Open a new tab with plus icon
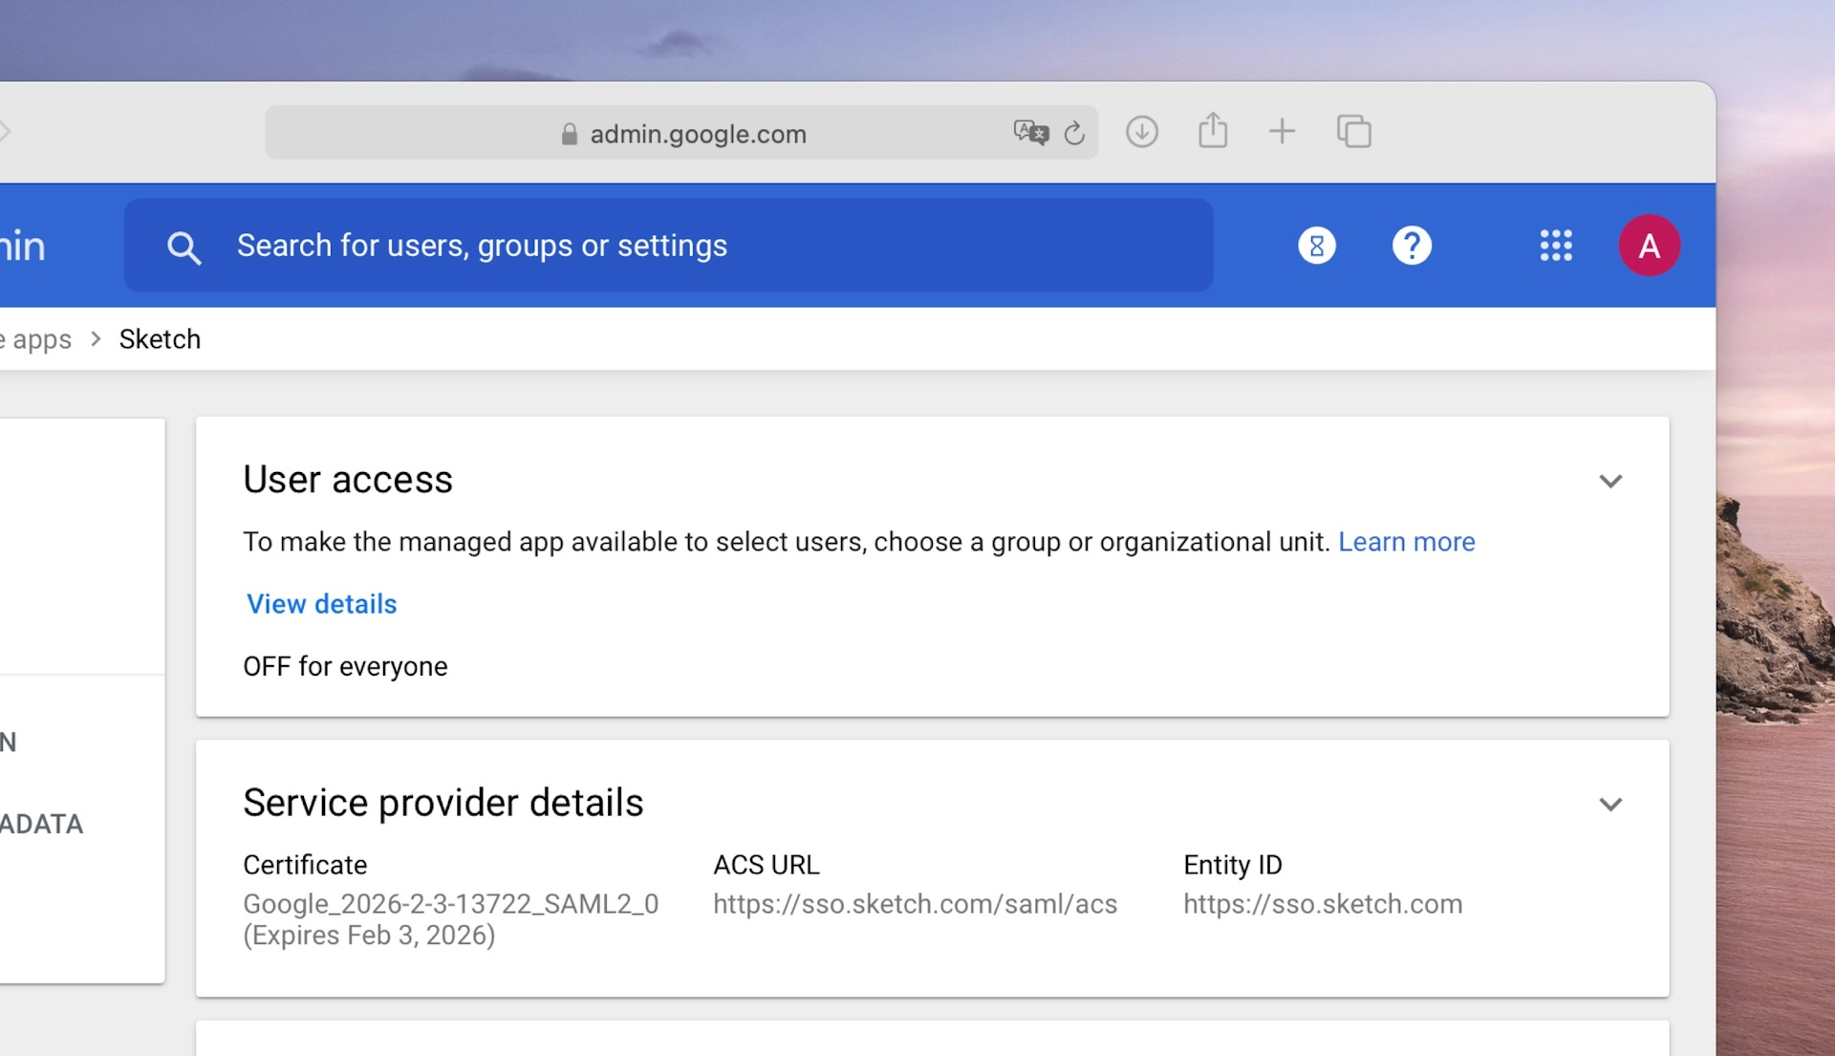The width and height of the screenshot is (1835, 1056). pos(1282,131)
